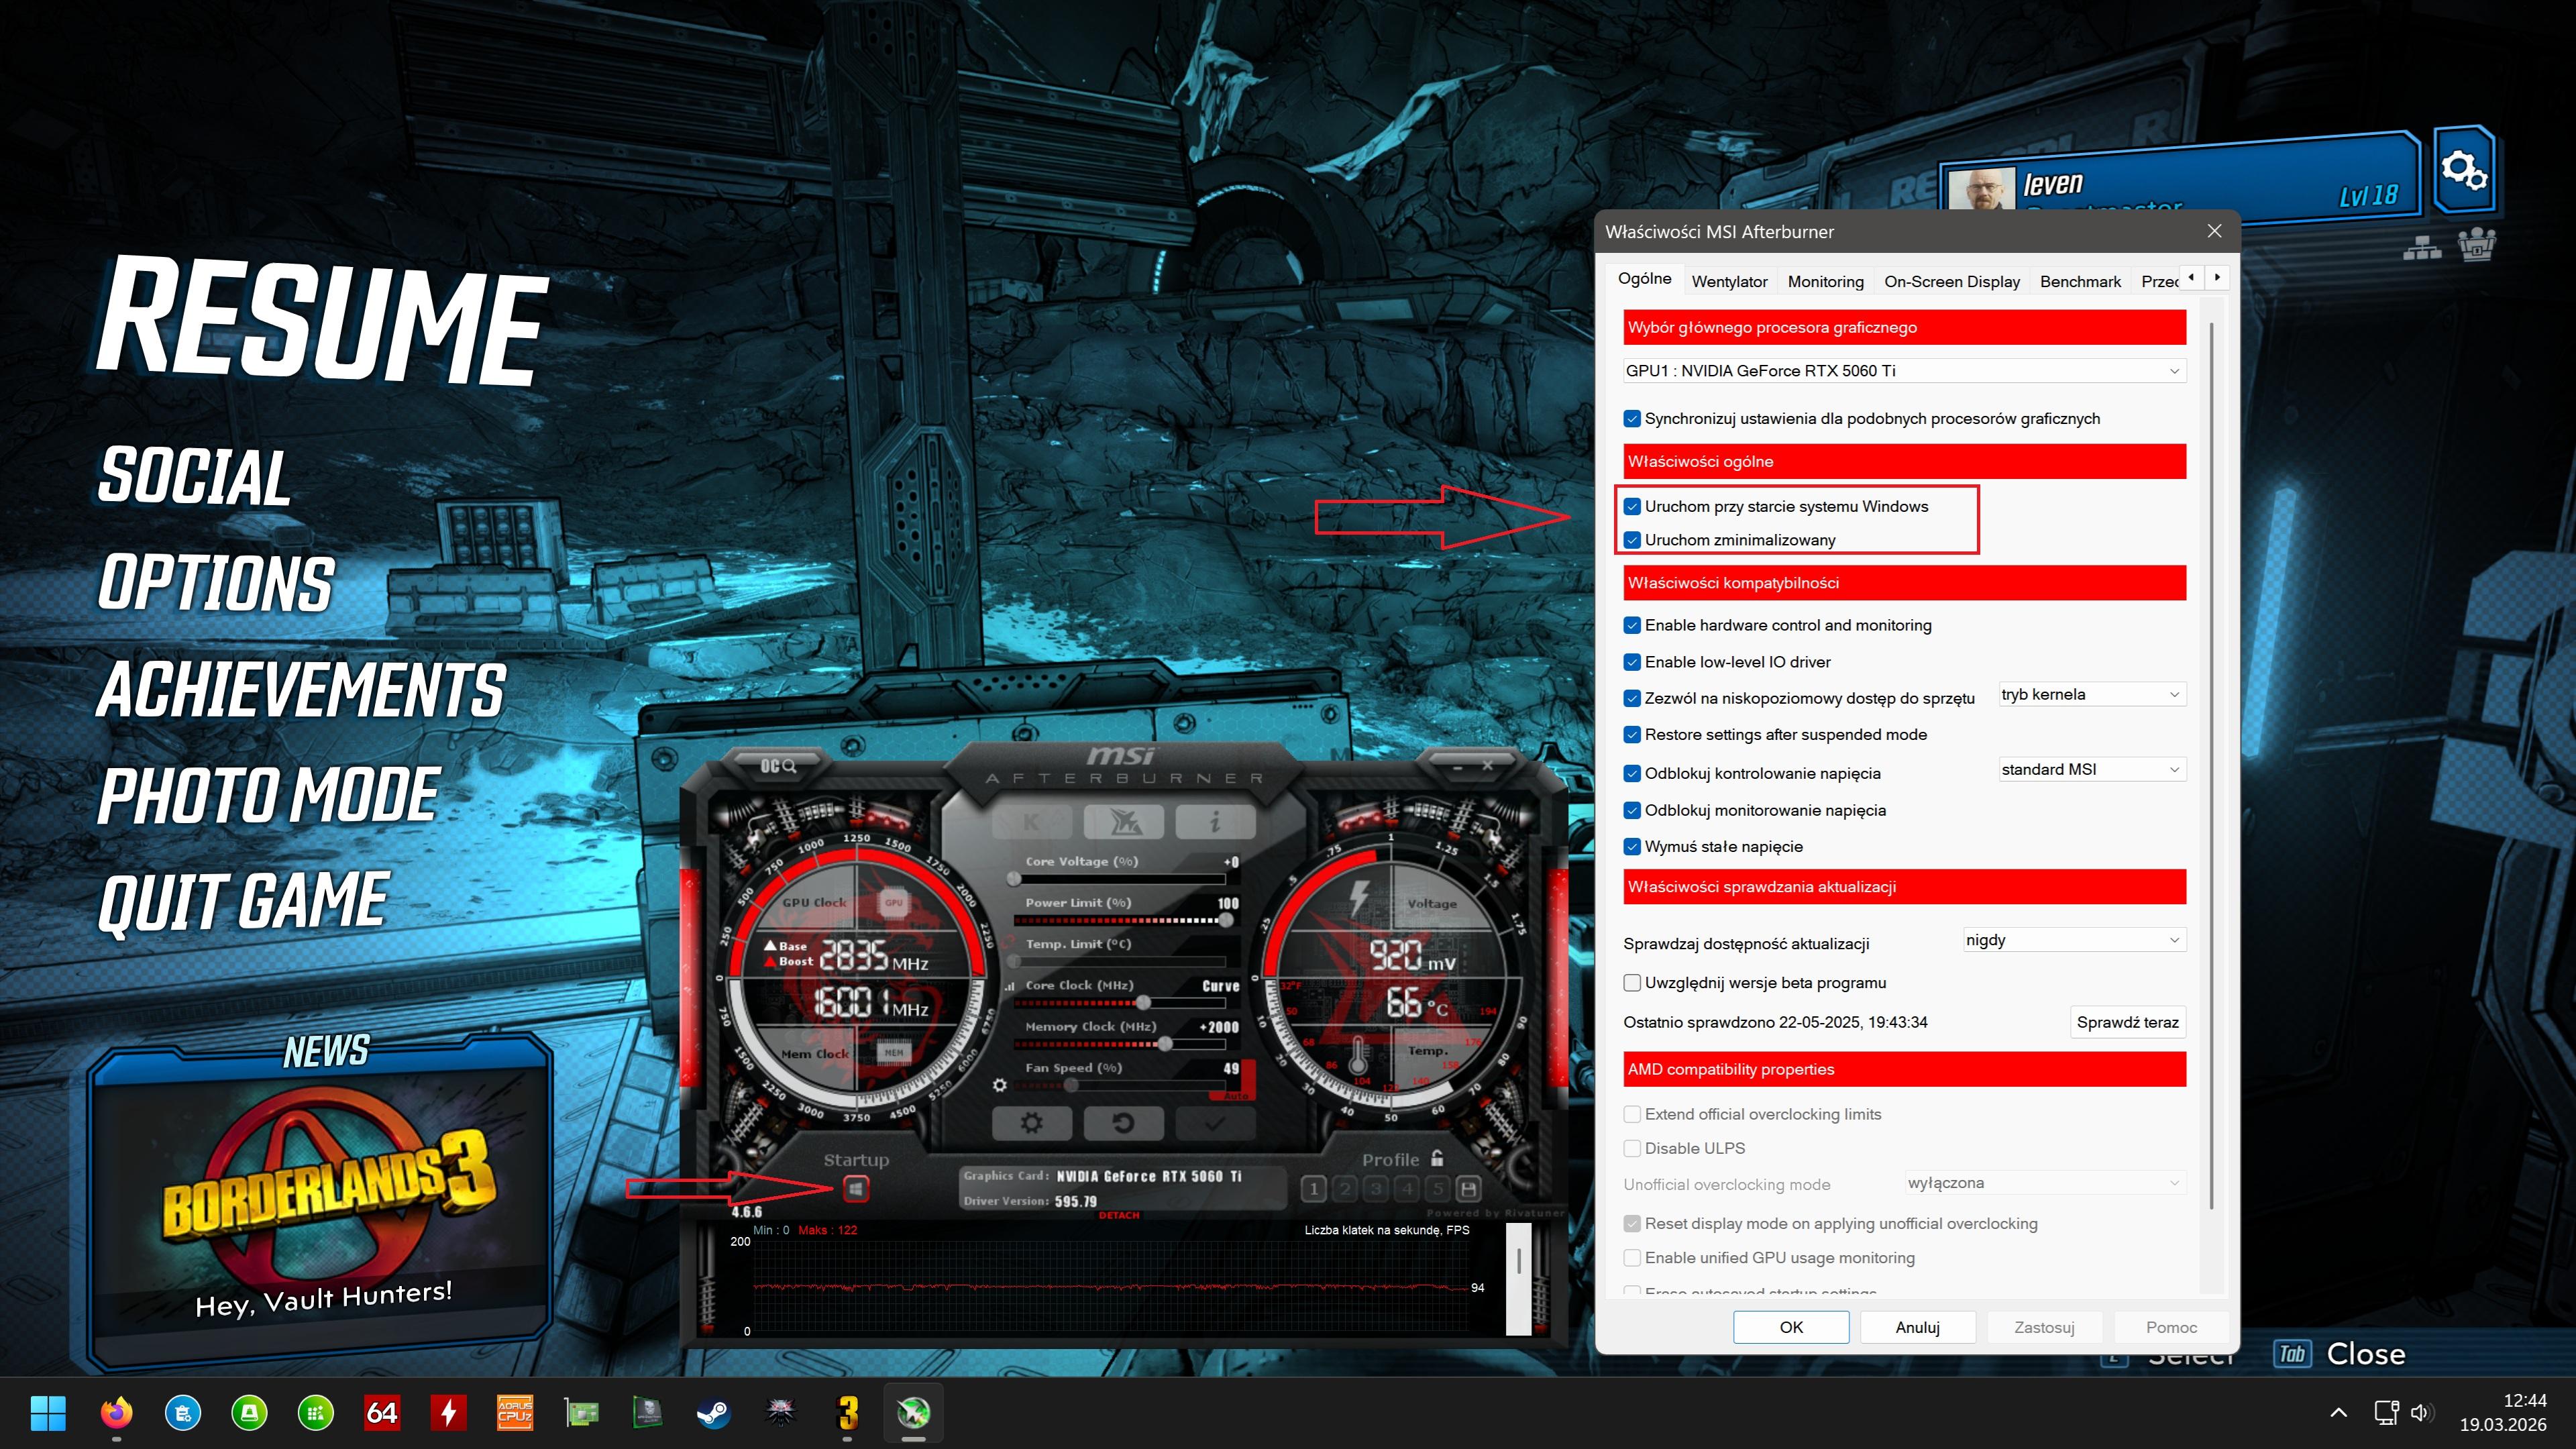Open Afterburner settings gear button
The image size is (2576, 1449).
click(x=1031, y=1123)
